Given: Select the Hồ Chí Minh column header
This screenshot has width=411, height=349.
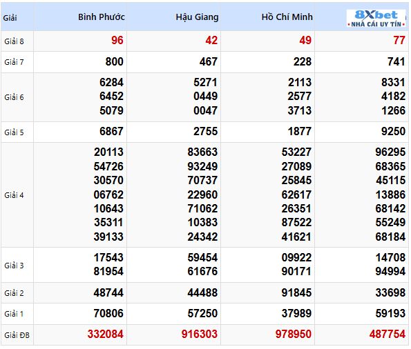Looking at the screenshot, I should tap(287, 17).
